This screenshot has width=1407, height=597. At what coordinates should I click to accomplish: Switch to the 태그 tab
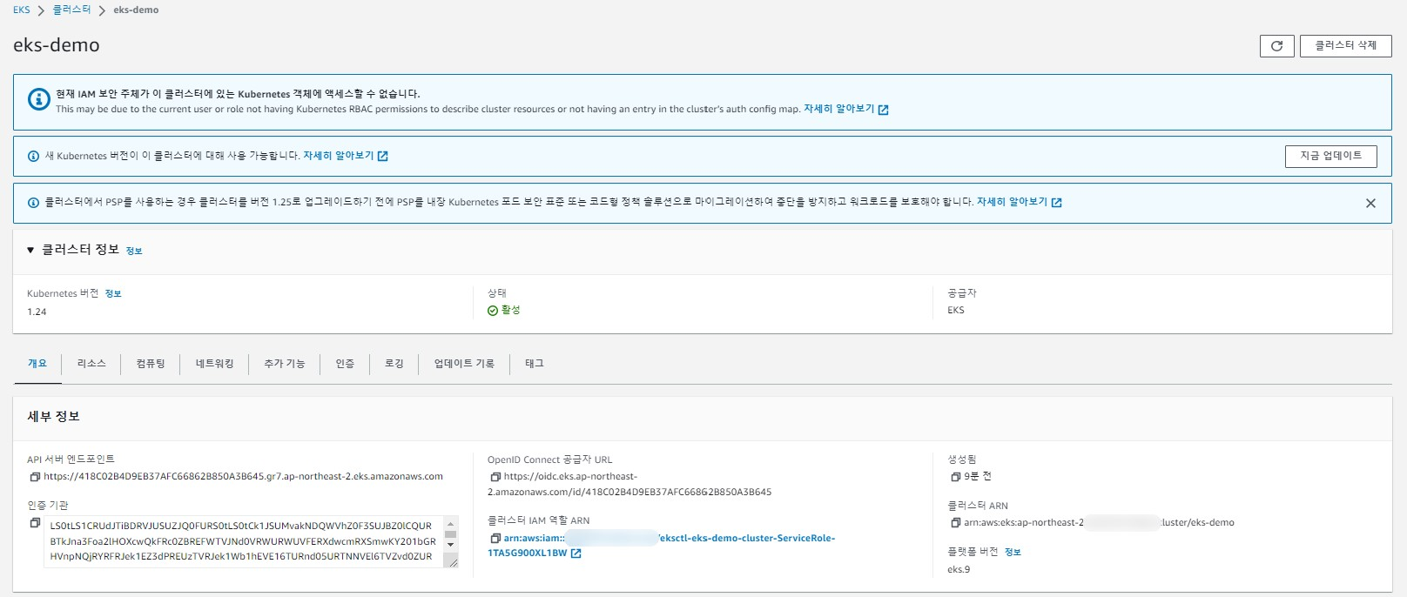(535, 364)
